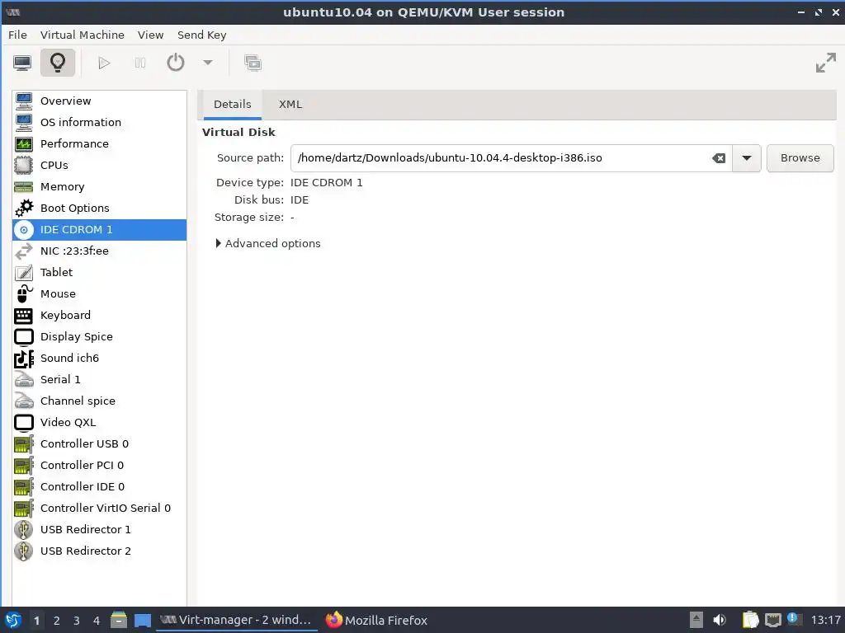Select Controller USB 0
This screenshot has height=633, width=845.
99,443
